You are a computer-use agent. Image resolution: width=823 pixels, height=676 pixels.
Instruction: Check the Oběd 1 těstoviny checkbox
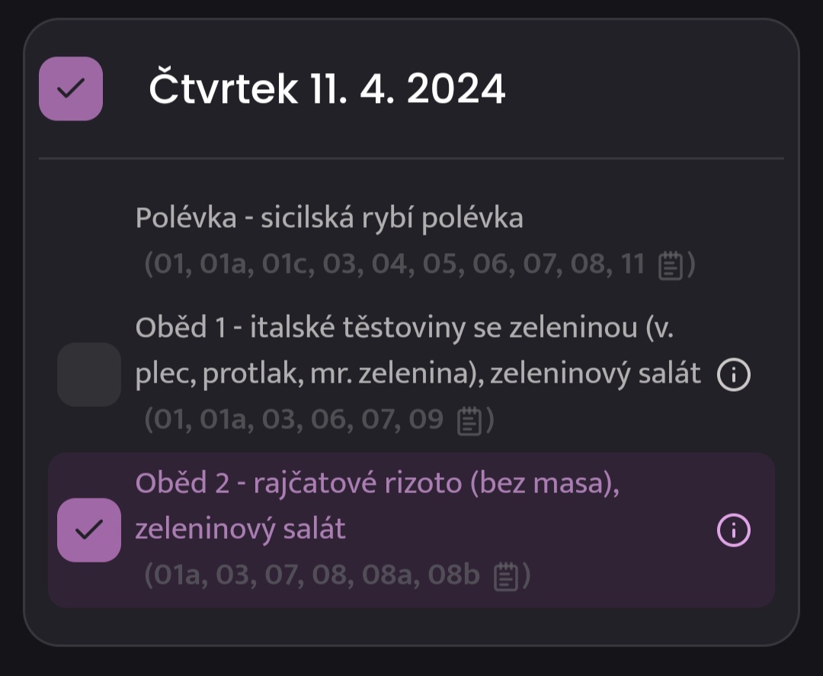click(89, 374)
